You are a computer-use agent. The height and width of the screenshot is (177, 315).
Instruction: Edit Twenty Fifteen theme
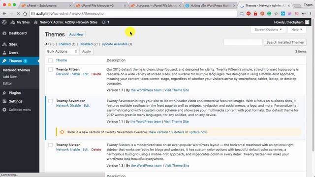[x=86, y=74]
